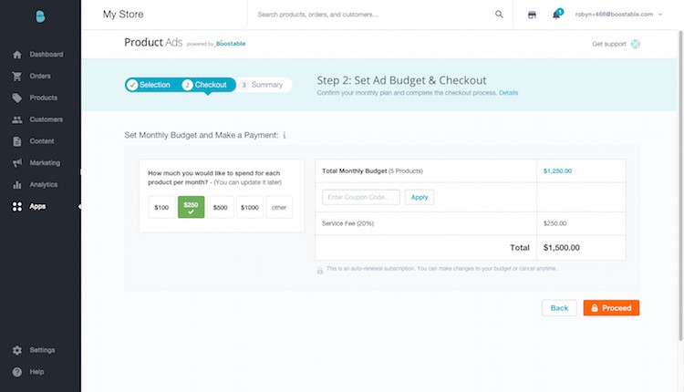Open Orders cart icon
Screen dimensions: 684x392
tap(17, 77)
